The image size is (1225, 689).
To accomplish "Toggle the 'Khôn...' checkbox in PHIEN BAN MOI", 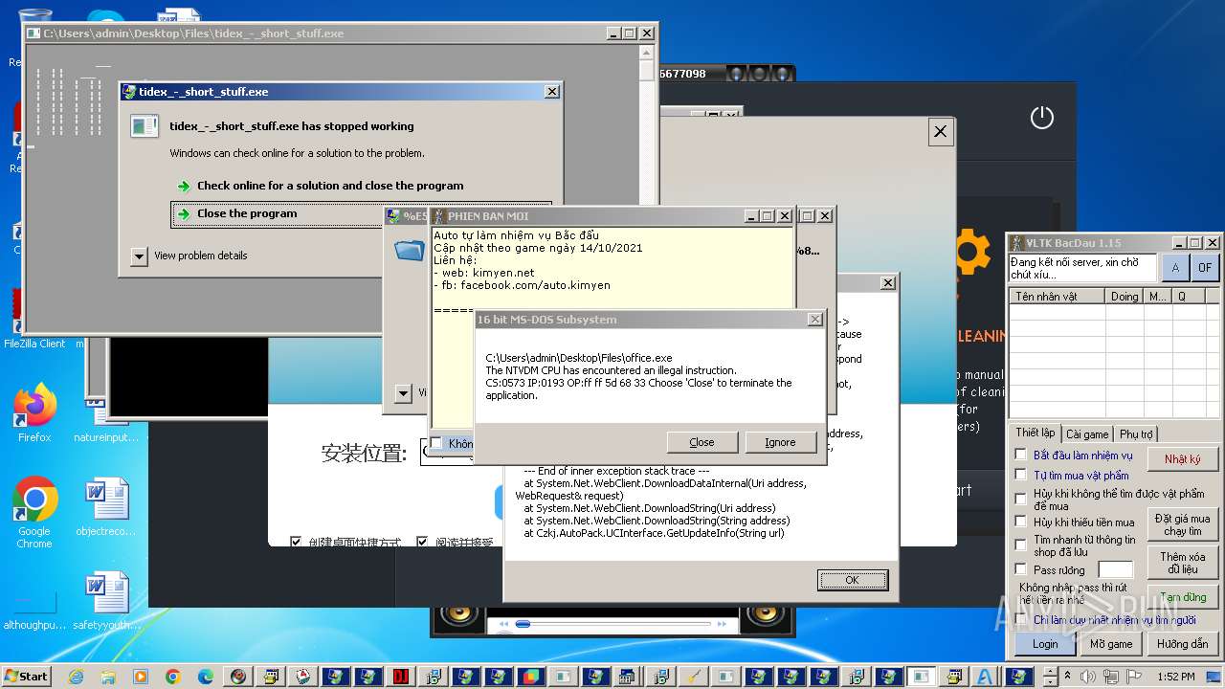I will [x=436, y=443].
